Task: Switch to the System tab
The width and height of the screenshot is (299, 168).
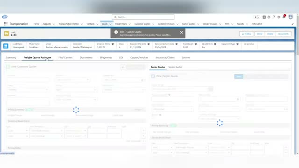Action: [x=186, y=57]
